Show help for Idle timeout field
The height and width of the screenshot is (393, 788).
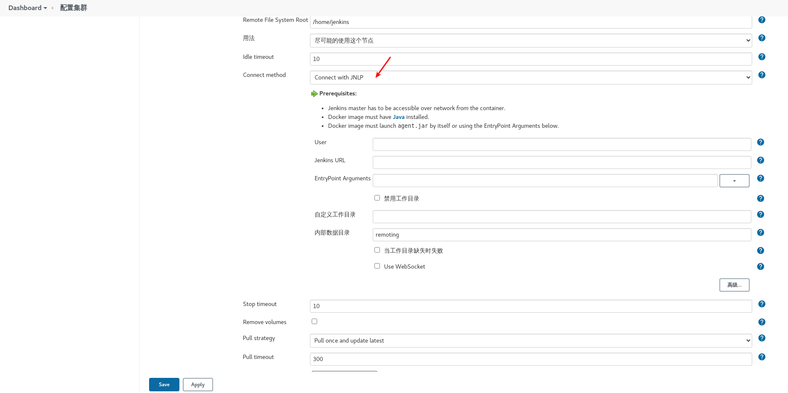(x=761, y=57)
